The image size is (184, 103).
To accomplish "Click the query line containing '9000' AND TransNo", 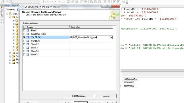I will pyautogui.click(x=149, y=19).
